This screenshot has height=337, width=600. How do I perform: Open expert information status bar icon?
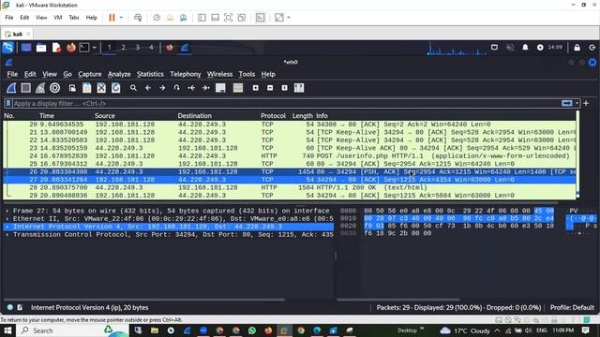10,307
